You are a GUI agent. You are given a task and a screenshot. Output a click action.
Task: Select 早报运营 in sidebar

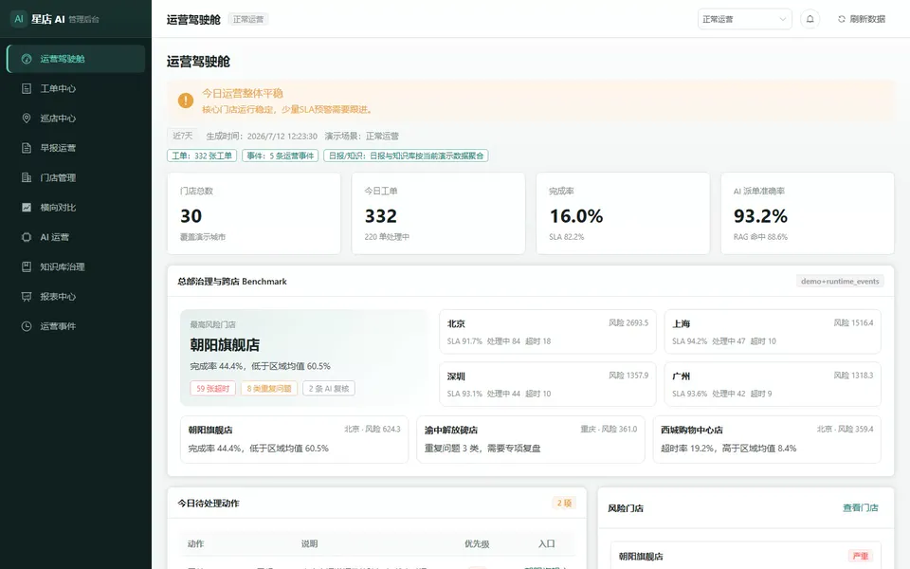point(76,148)
